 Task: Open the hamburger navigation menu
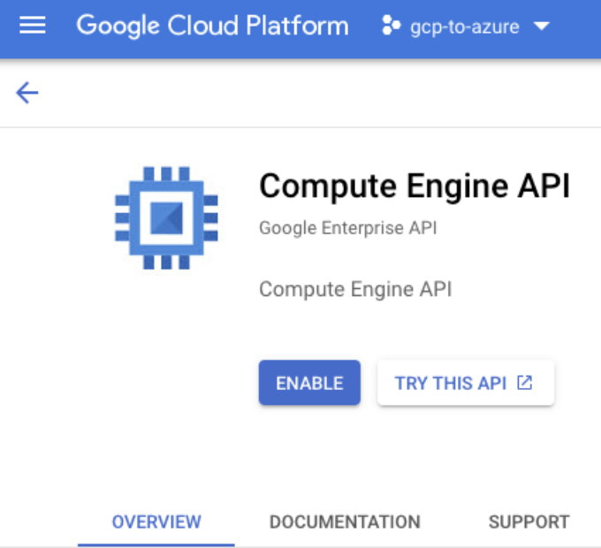click(x=33, y=26)
